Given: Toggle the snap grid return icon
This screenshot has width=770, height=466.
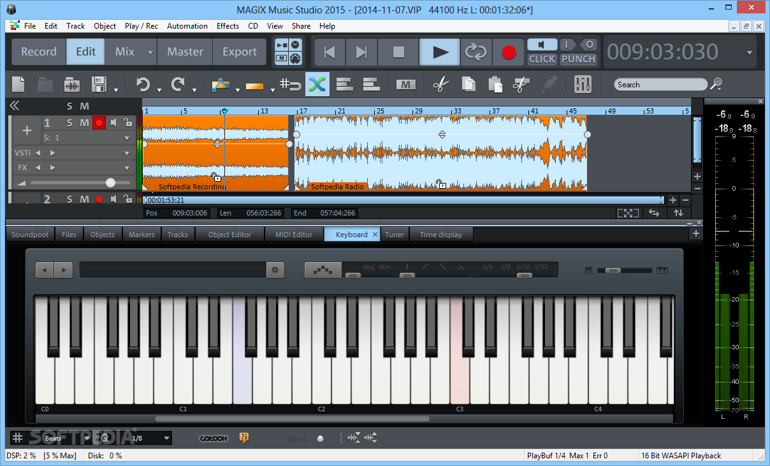Looking at the screenshot, I should 290,84.
